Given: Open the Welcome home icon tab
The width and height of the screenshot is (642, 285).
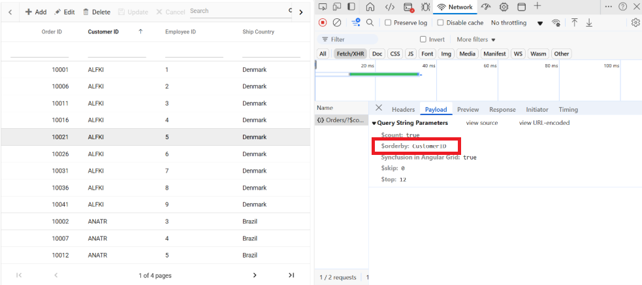Looking at the screenshot, I should pyautogui.click(x=370, y=7).
